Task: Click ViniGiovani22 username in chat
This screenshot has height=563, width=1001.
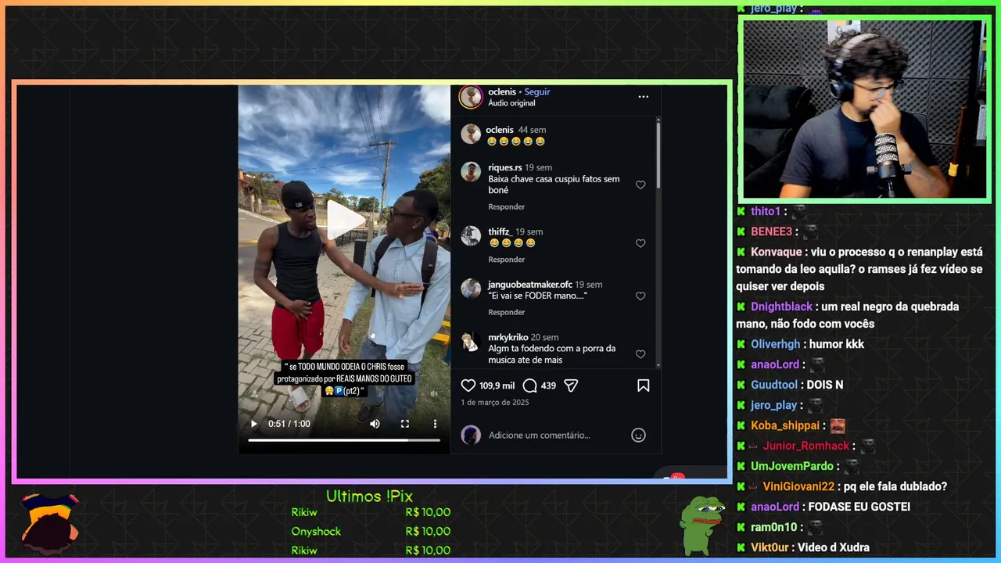Action: [799, 486]
